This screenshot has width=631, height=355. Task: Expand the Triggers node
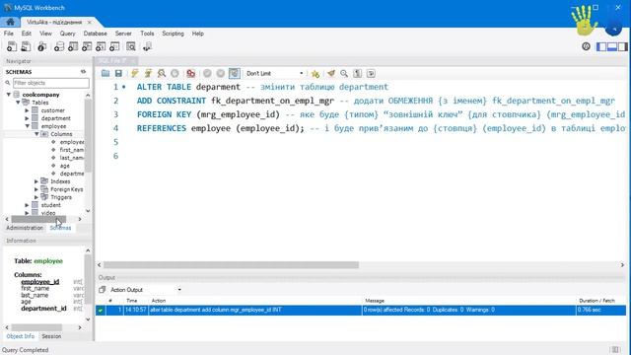(x=36, y=197)
